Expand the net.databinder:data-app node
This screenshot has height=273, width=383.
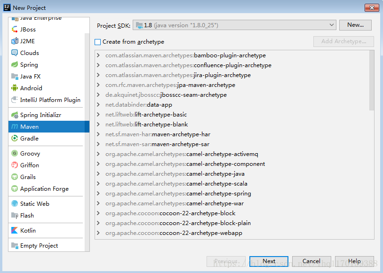[x=98, y=104]
